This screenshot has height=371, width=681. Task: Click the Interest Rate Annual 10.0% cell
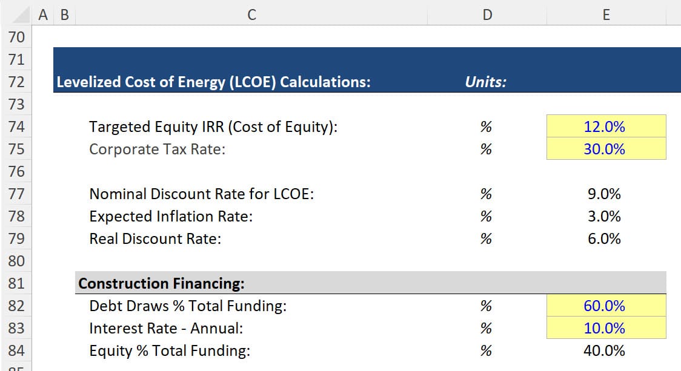pyautogui.click(x=606, y=327)
